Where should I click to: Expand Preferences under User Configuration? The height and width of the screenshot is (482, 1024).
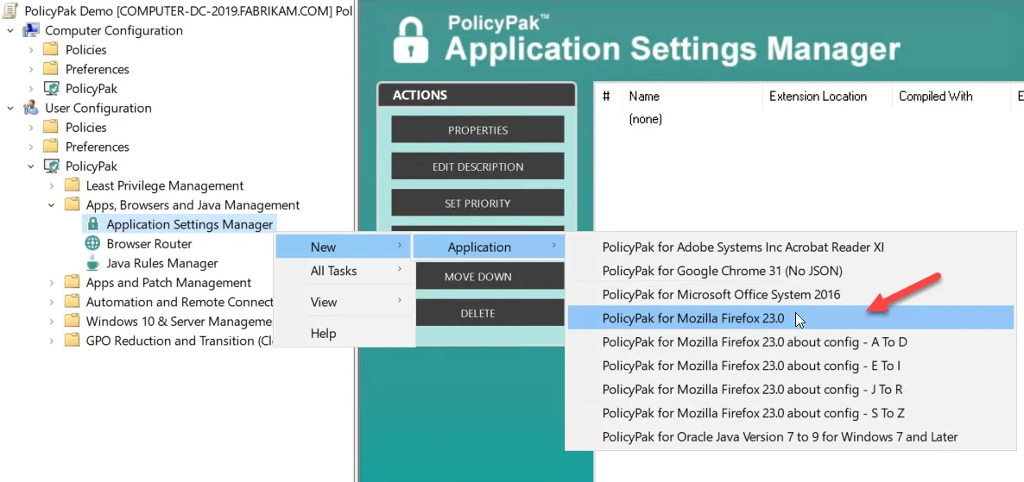[x=31, y=147]
